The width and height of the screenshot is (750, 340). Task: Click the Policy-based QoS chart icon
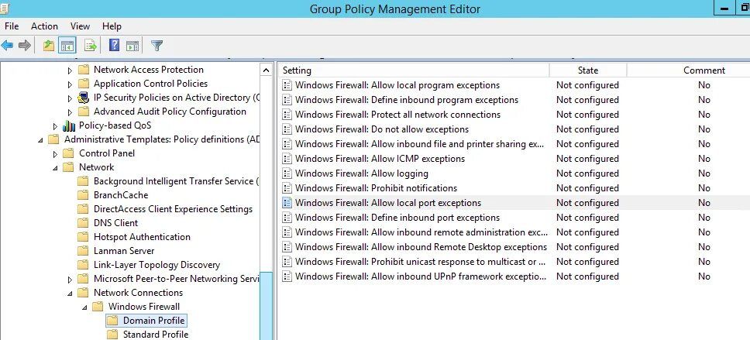point(69,125)
